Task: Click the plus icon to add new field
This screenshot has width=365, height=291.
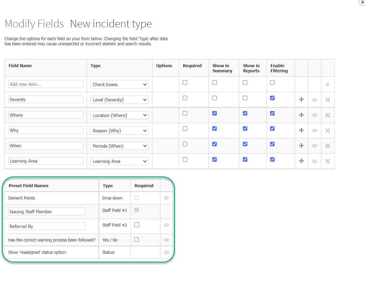Action: 328,84
